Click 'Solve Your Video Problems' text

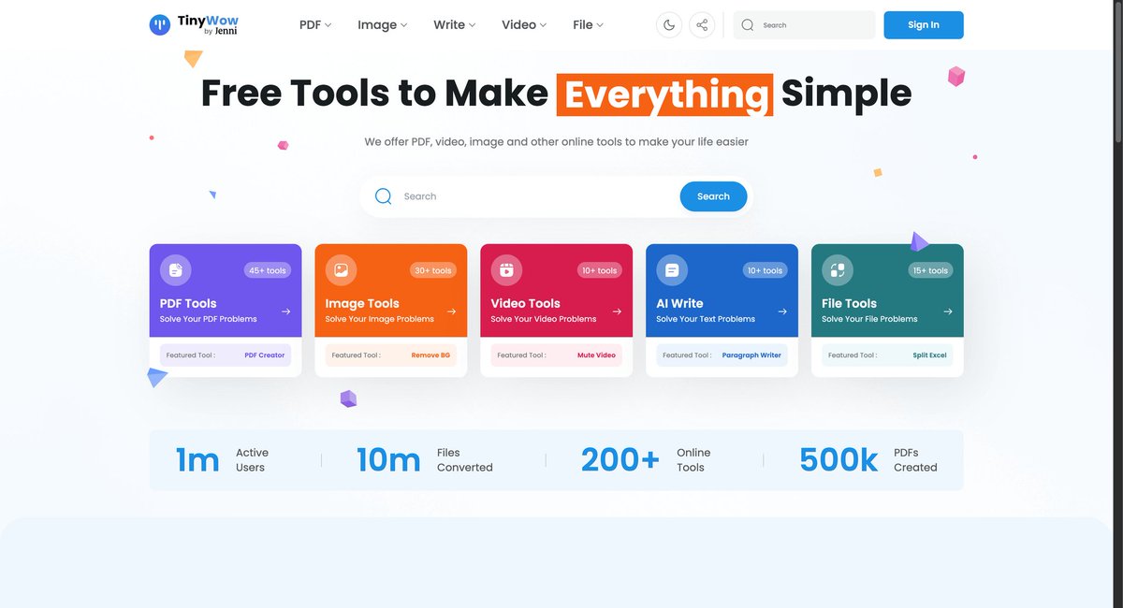coord(544,319)
